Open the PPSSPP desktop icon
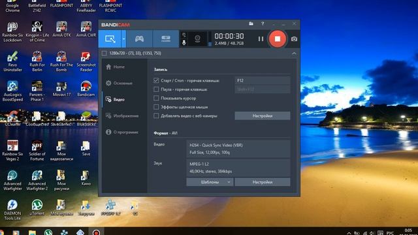This screenshot has width=418, height=235. (110, 208)
